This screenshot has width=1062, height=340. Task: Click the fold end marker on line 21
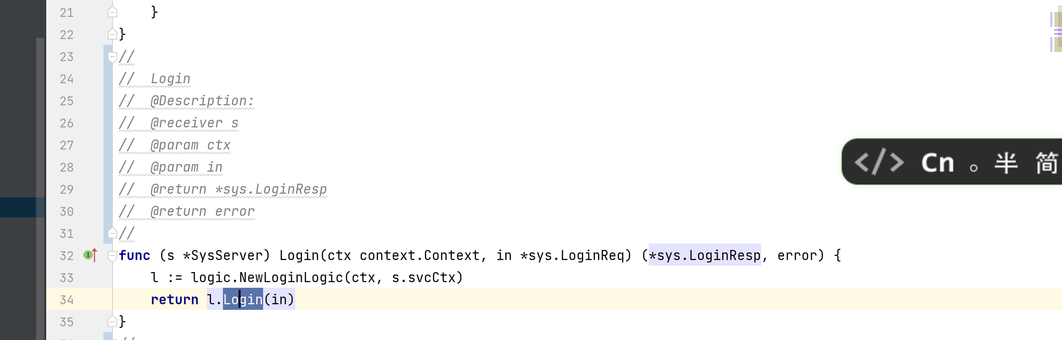[x=112, y=12]
